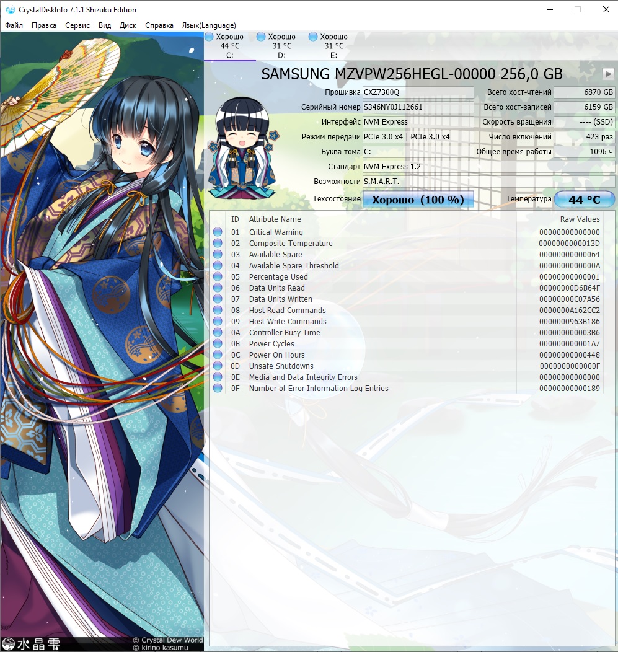Open the Правка menu
This screenshot has height=652, width=618.
click(44, 25)
